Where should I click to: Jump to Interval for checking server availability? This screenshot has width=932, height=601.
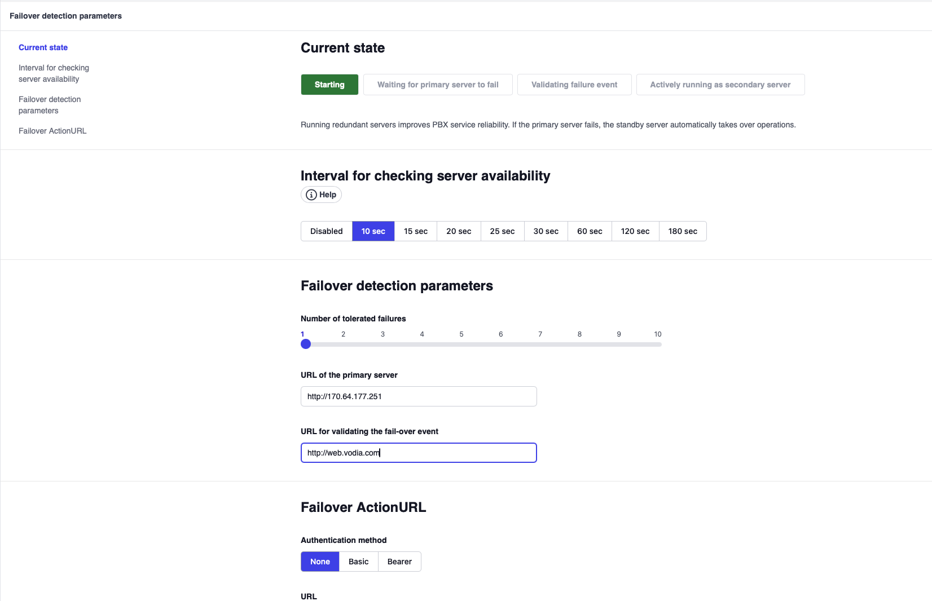tap(54, 73)
